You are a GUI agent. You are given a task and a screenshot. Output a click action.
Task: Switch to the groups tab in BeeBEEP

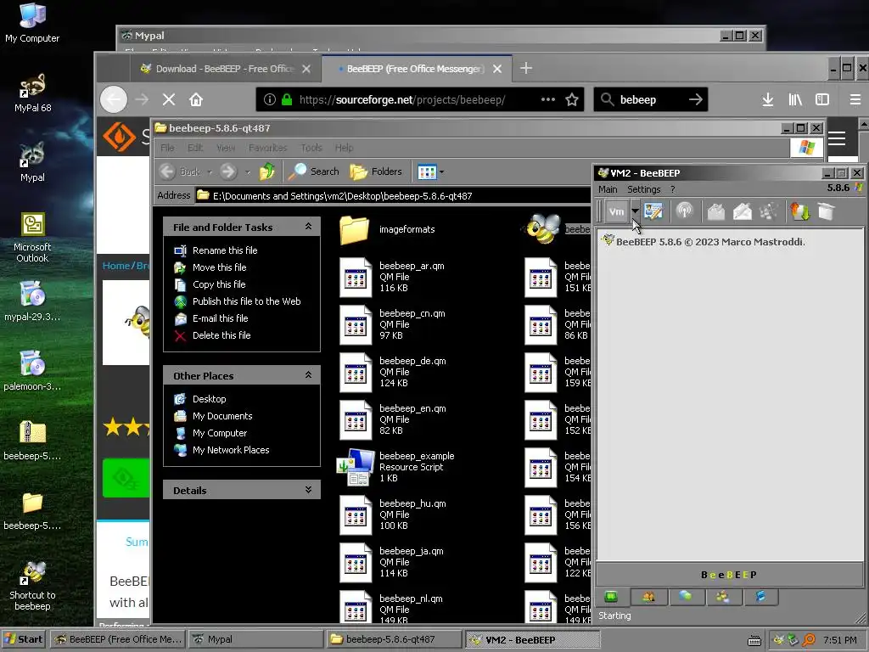(723, 597)
